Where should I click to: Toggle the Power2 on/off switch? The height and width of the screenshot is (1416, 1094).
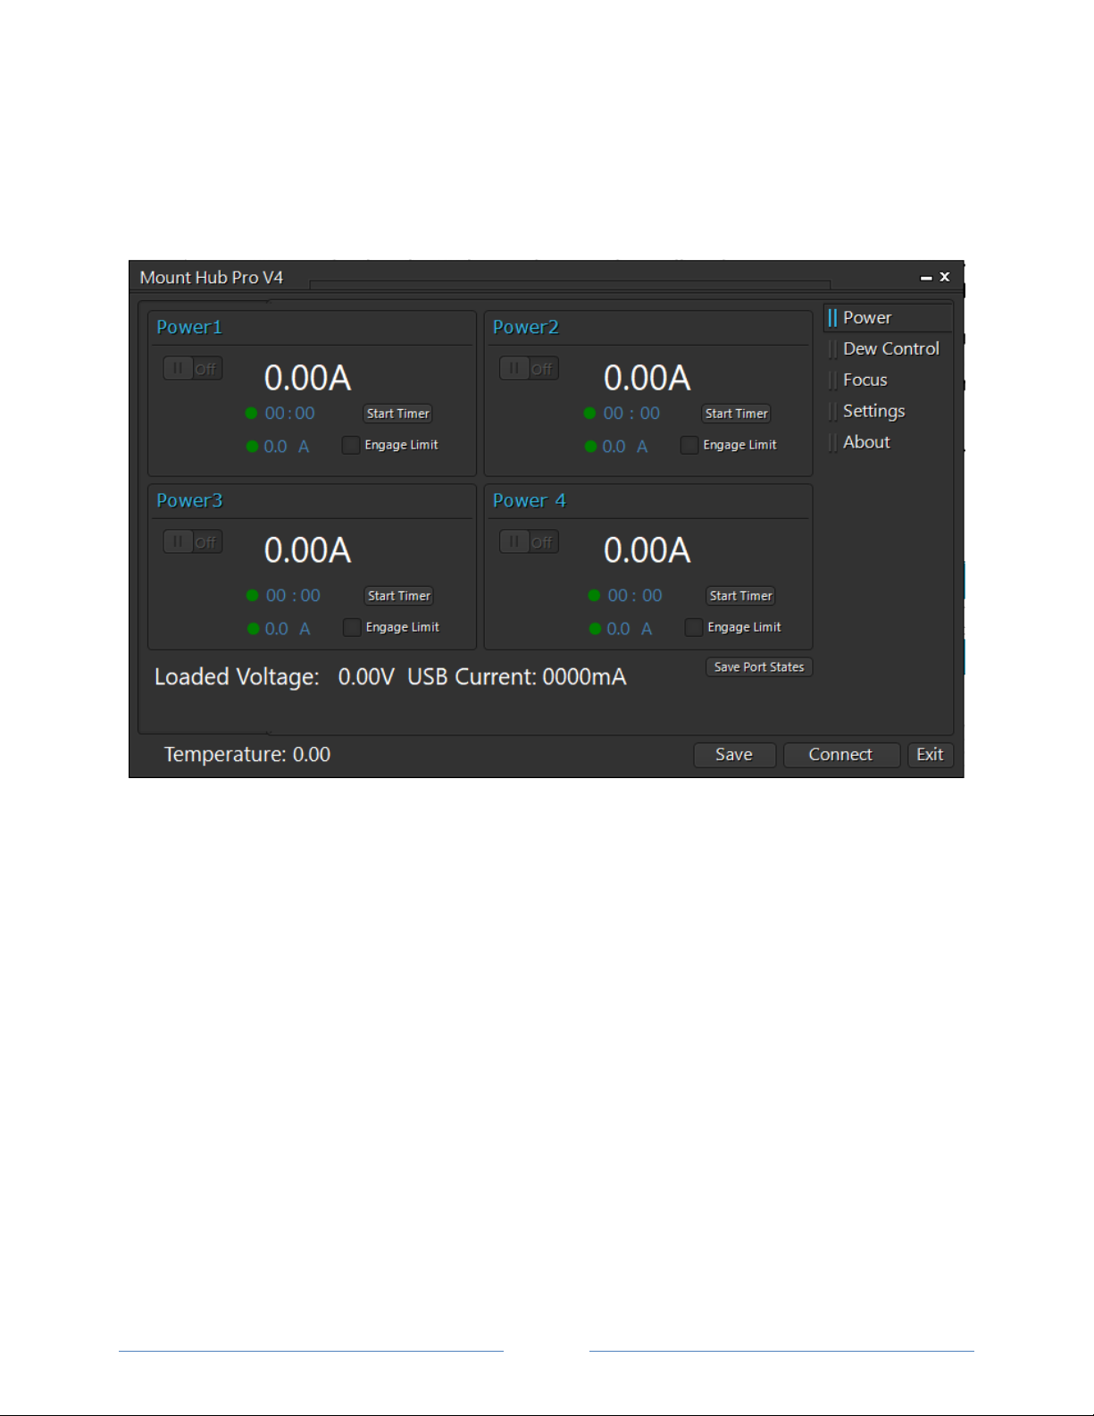click(x=529, y=368)
